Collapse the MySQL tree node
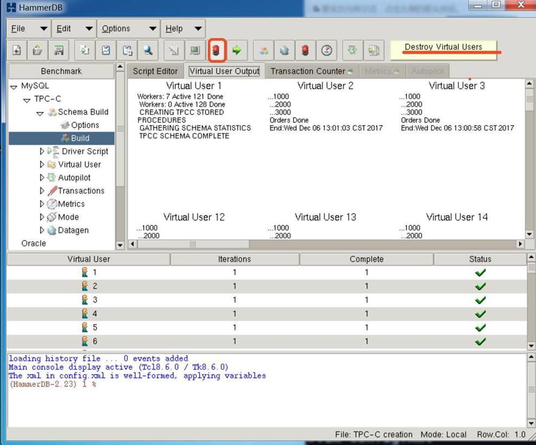This screenshot has height=445, width=536. (x=14, y=86)
